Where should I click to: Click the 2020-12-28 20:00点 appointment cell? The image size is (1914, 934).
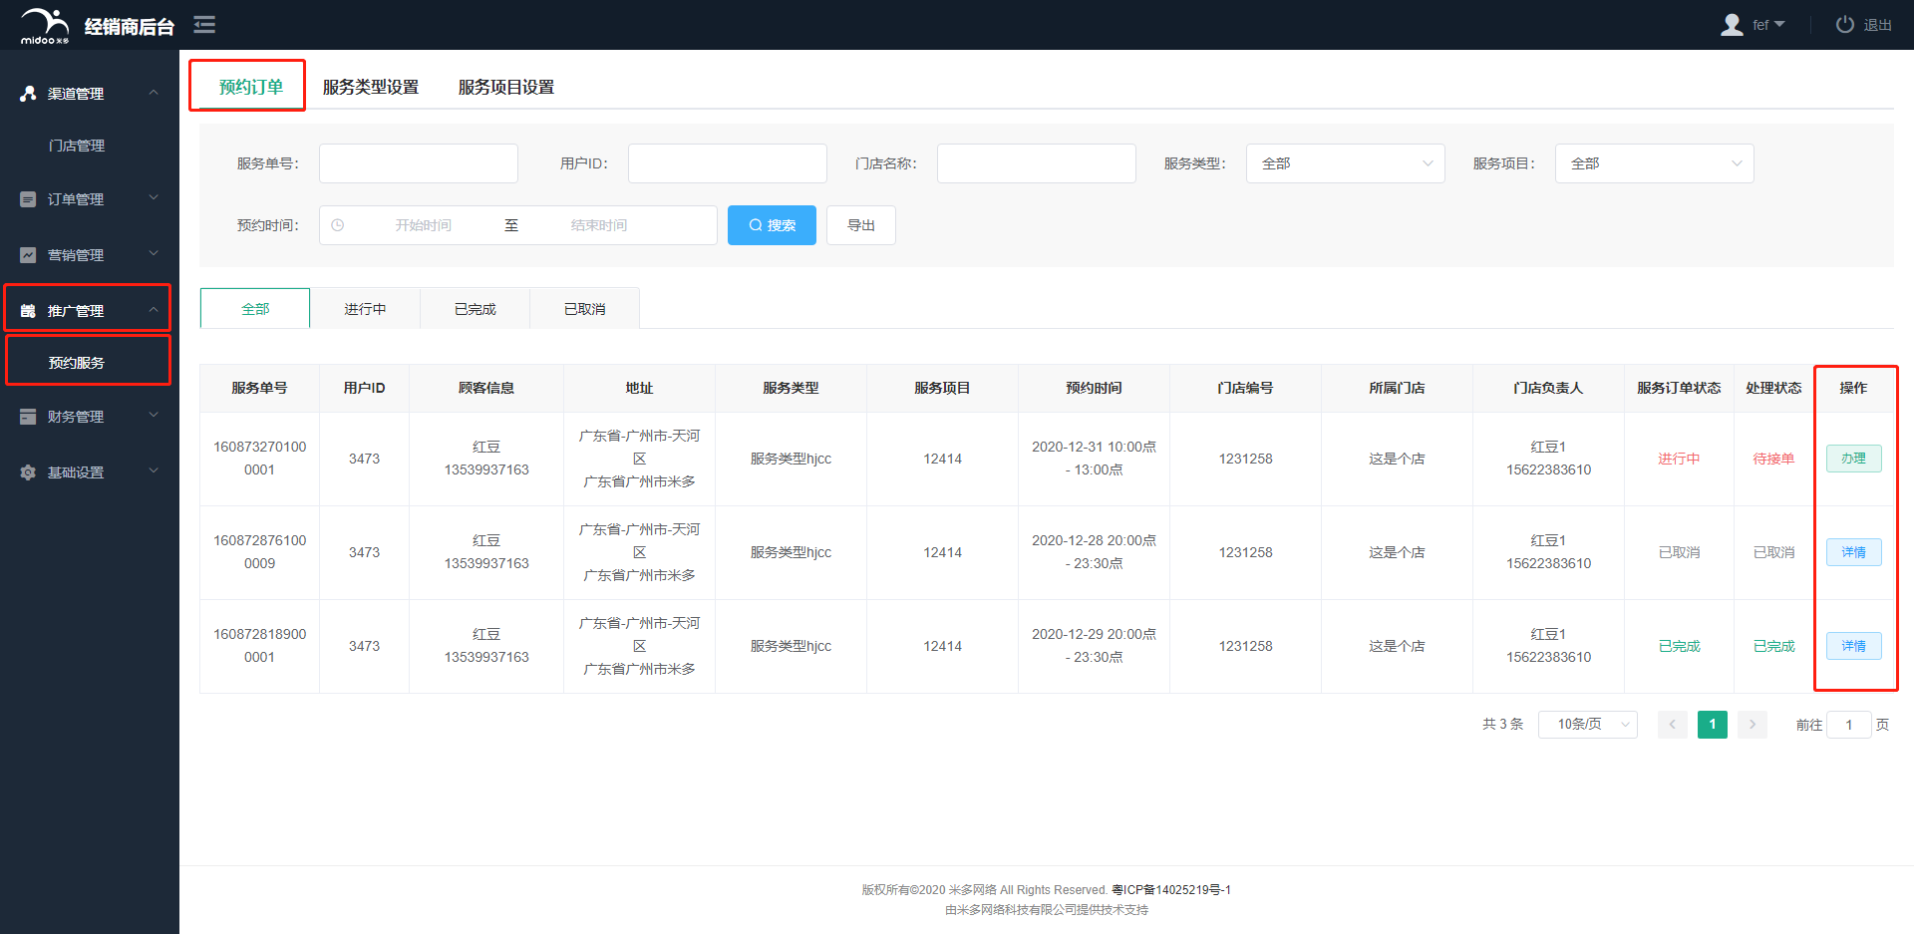(1094, 552)
